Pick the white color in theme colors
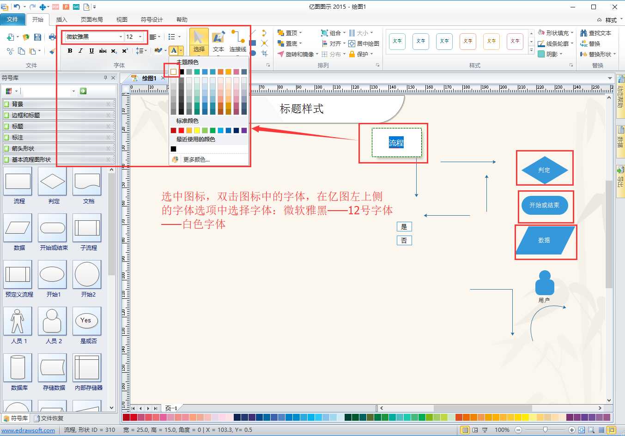This screenshot has height=436, width=625. (x=173, y=72)
